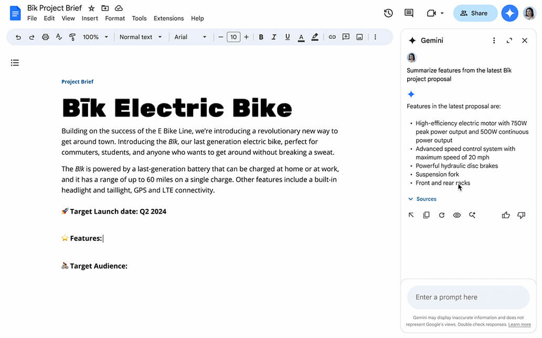Open the Format menu
Image resolution: width=542 pixels, height=338 pixels.
tap(115, 18)
